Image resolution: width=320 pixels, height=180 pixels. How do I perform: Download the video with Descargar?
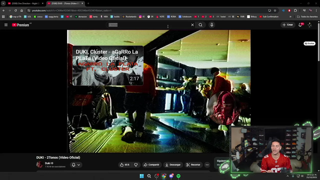pyautogui.click(x=173, y=165)
